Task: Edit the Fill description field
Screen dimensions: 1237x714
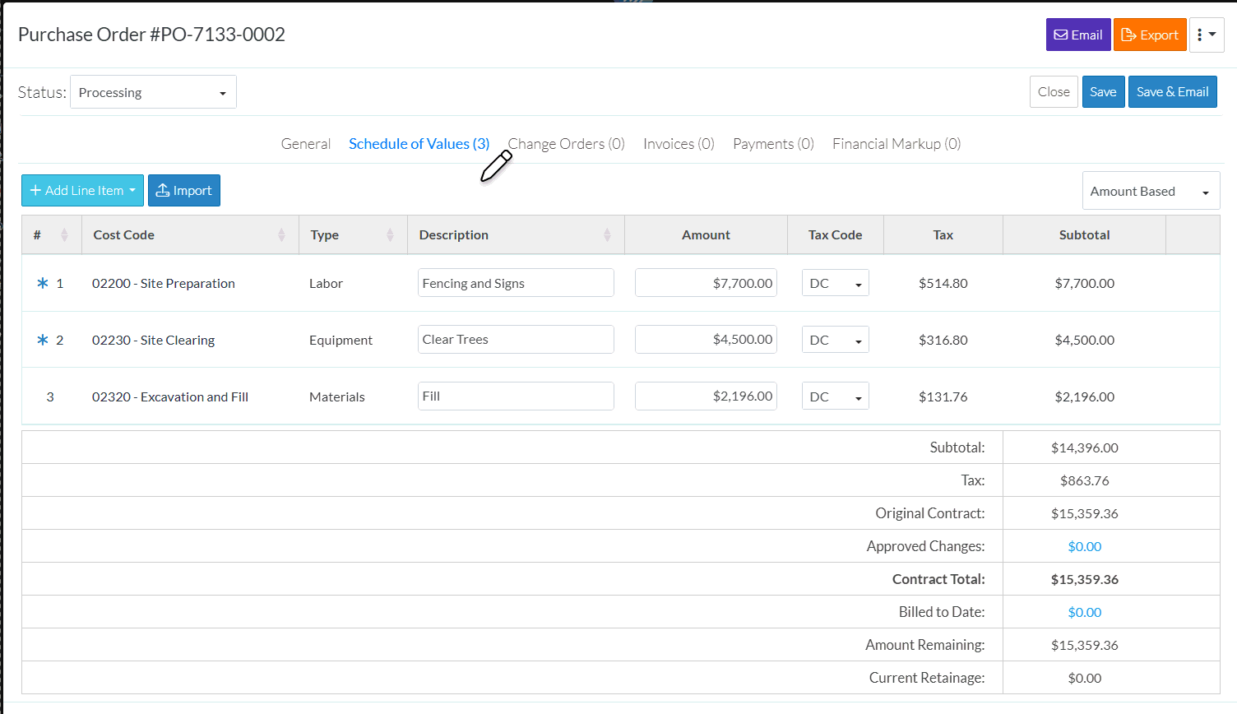Action: point(516,396)
